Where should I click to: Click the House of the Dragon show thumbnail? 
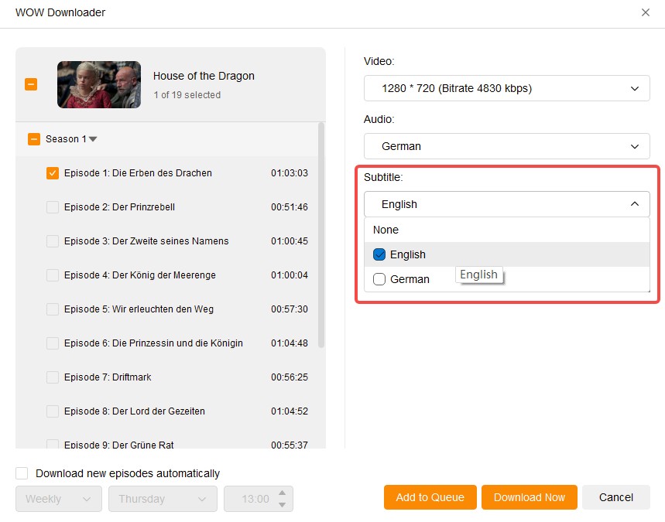point(99,84)
